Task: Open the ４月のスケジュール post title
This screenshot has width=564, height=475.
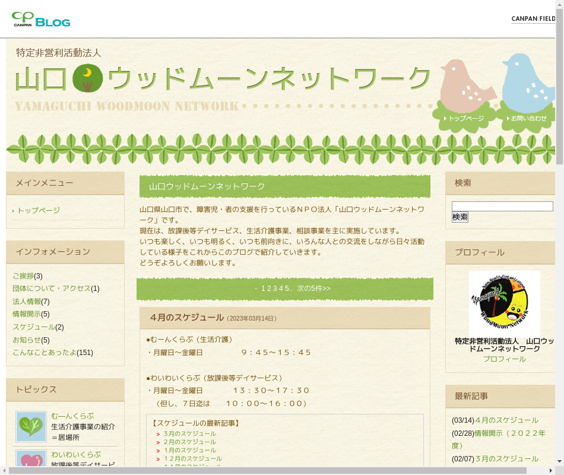Action: coord(186,318)
